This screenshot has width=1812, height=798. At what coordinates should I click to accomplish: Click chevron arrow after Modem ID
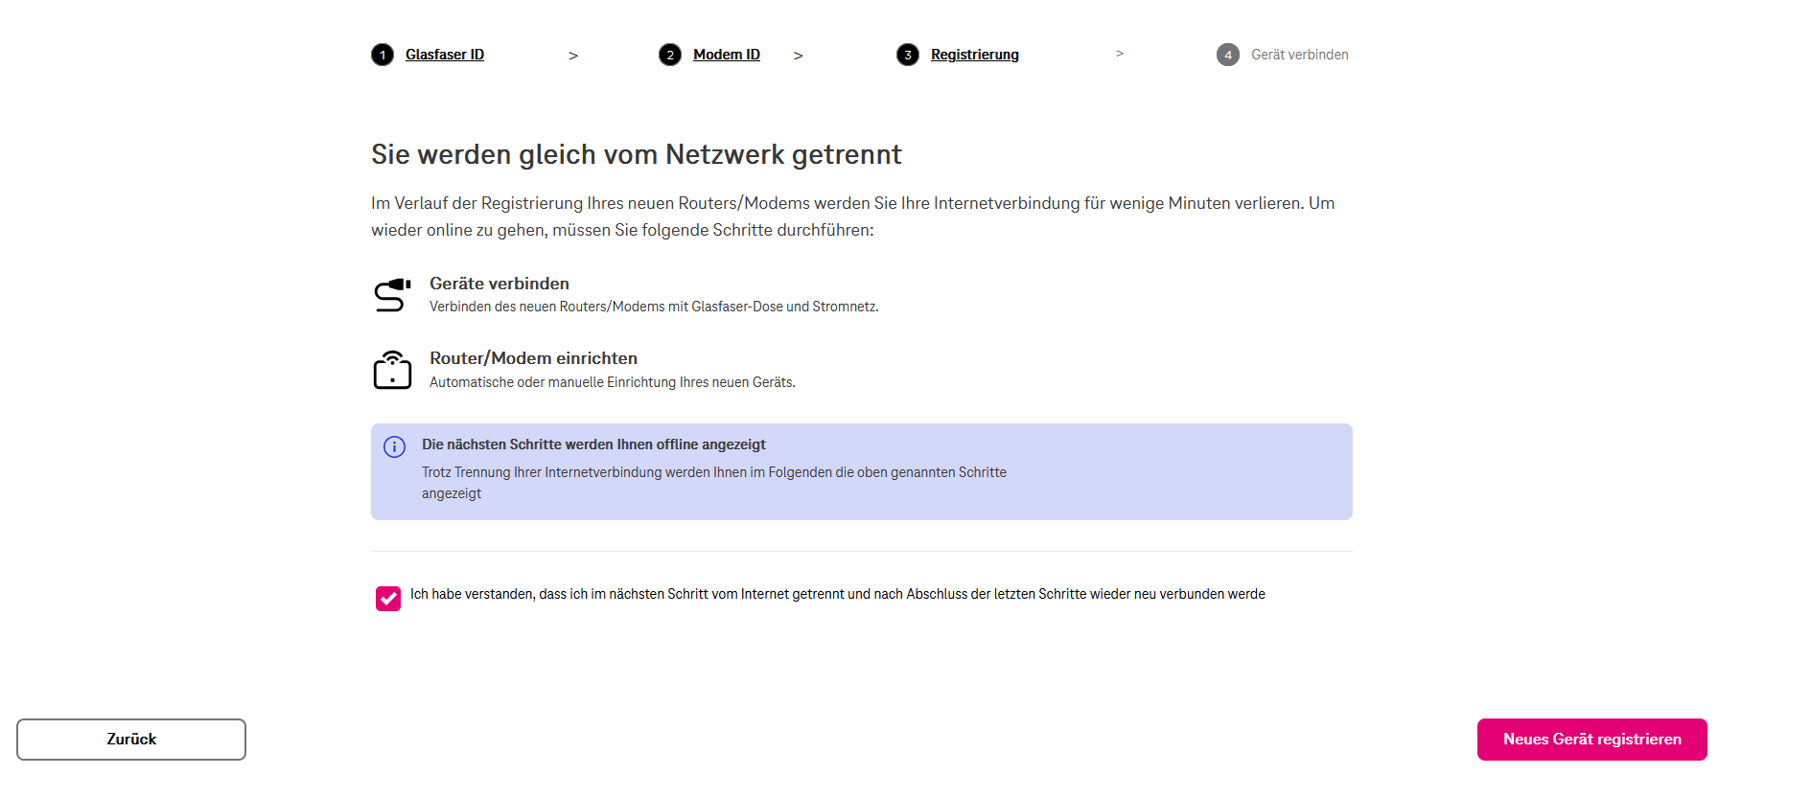[799, 56]
